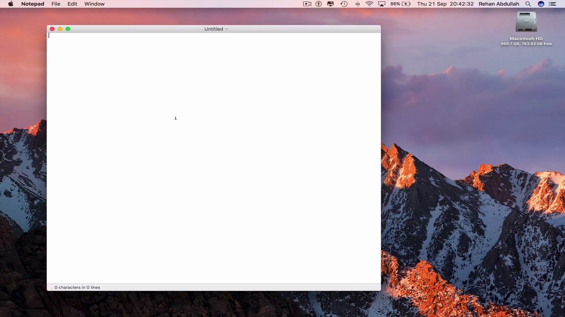Open the Notification Center icon

click(553, 4)
